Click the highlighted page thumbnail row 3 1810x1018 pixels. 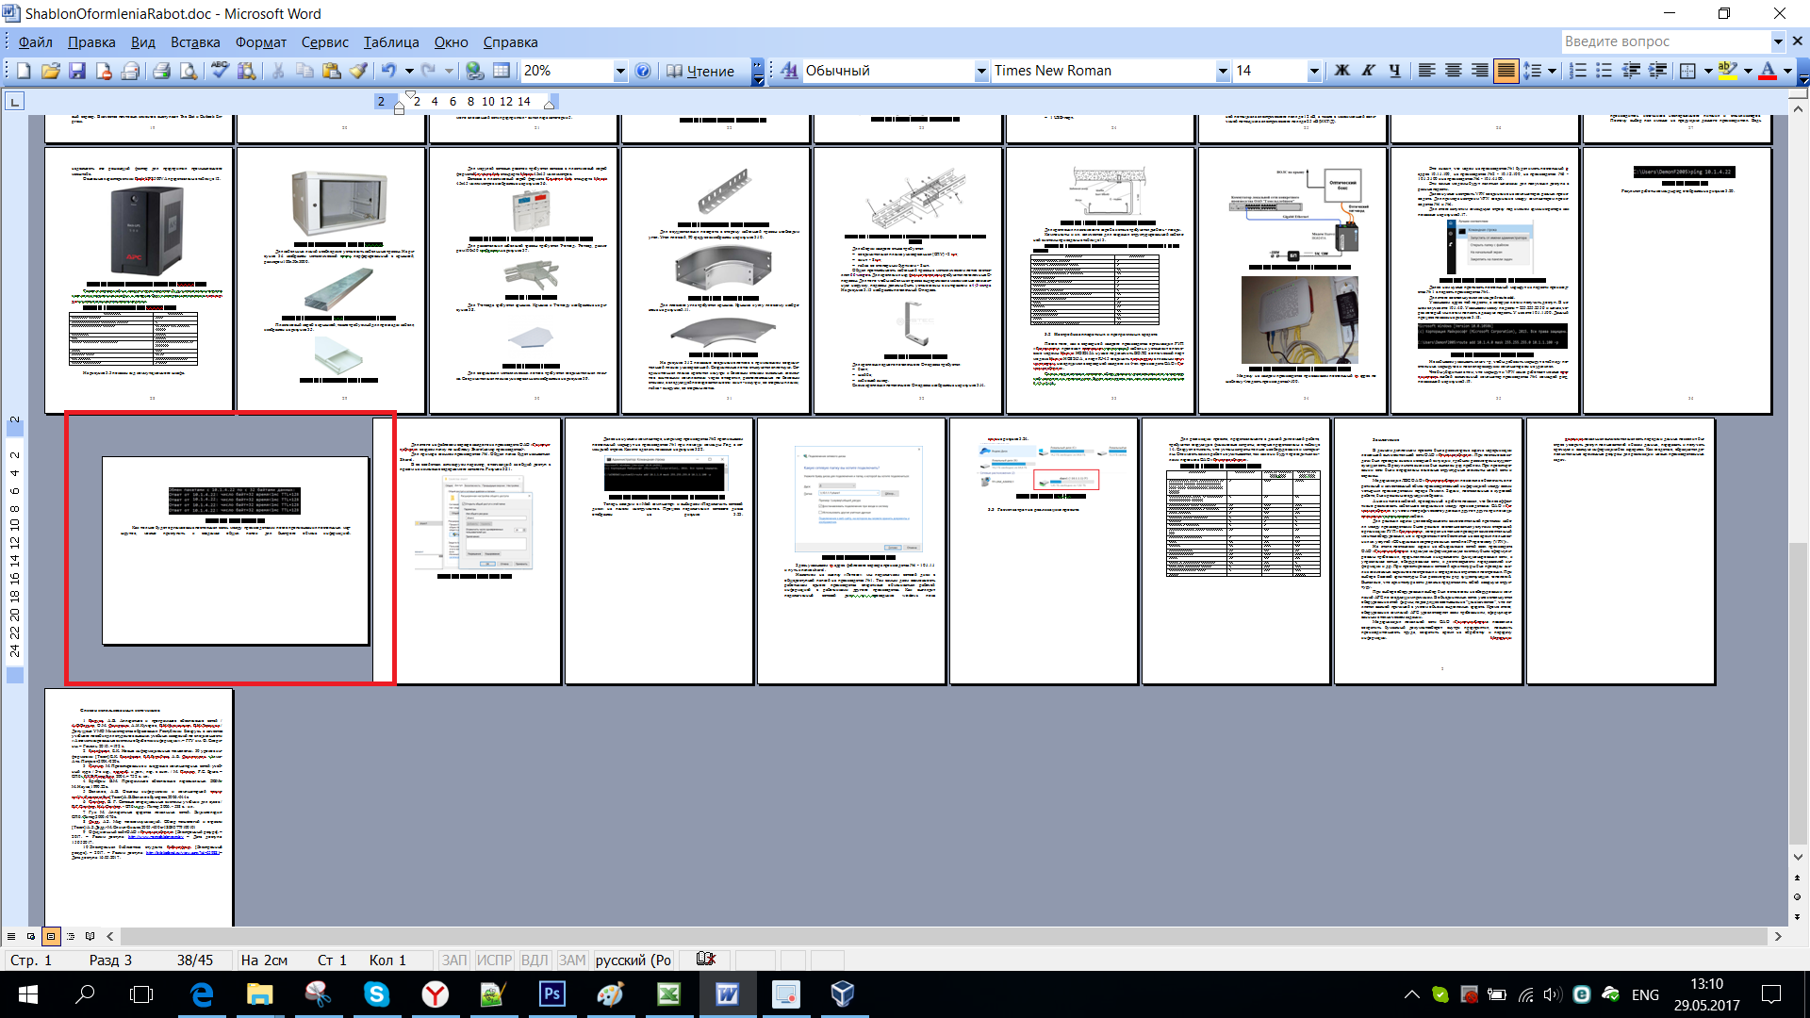coord(230,550)
